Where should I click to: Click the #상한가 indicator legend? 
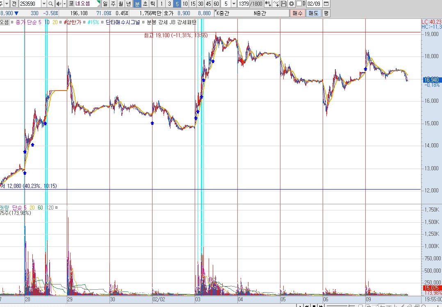click(73, 22)
